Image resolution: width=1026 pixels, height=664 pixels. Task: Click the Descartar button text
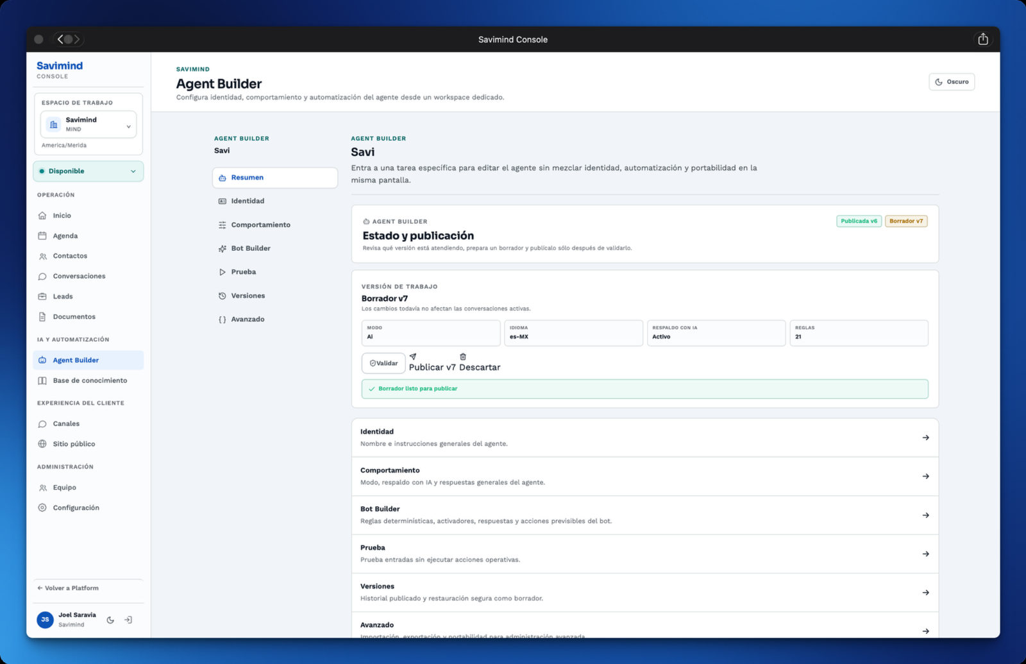(x=480, y=368)
